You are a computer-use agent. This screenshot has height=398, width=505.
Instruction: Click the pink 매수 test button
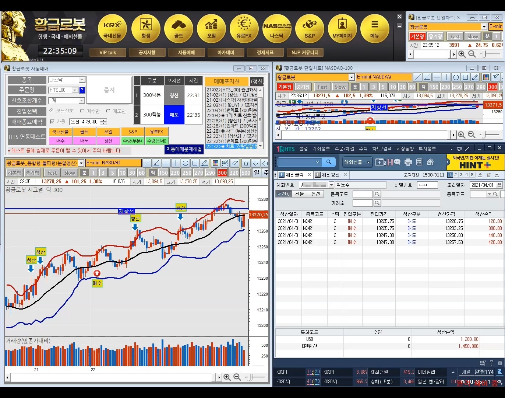60,141
